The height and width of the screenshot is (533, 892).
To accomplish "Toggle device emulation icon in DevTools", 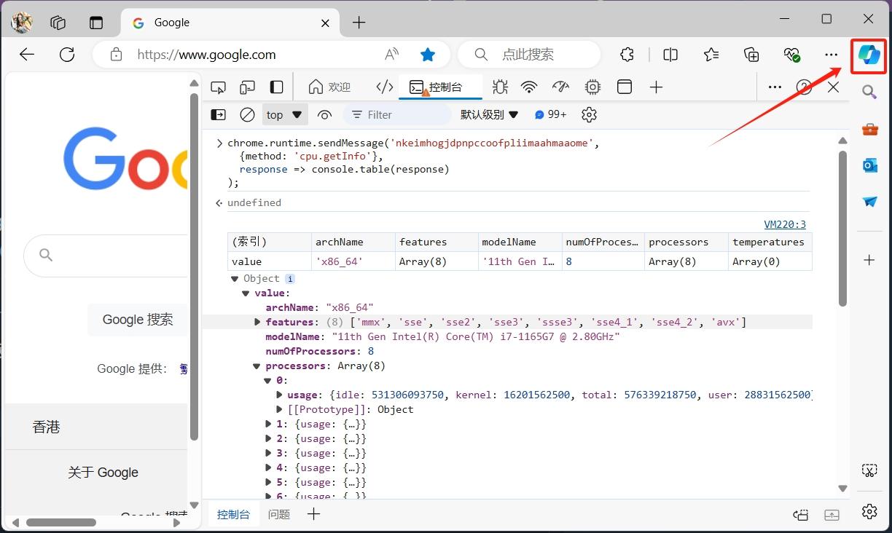I will [247, 87].
